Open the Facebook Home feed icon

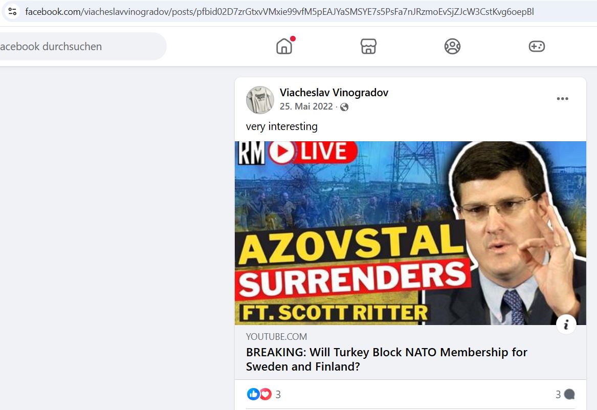284,47
